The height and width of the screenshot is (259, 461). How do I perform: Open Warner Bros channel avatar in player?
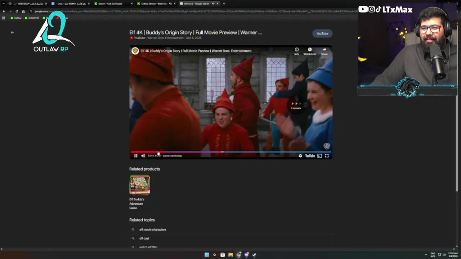135,51
